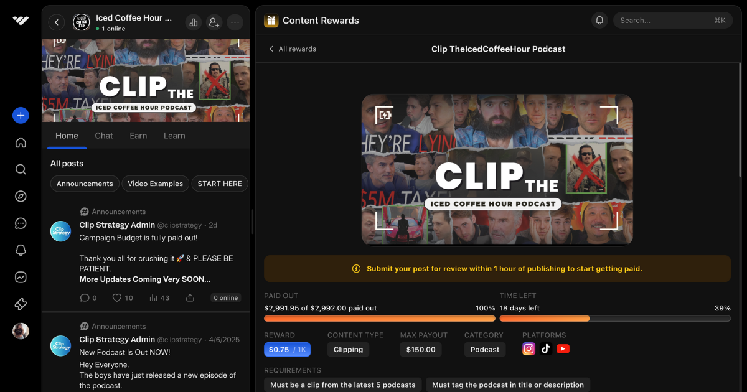The width and height of the screenshot is (747, 392).
Task: Click the latest 5 podcasts requirement
Action: click(343, 385)
